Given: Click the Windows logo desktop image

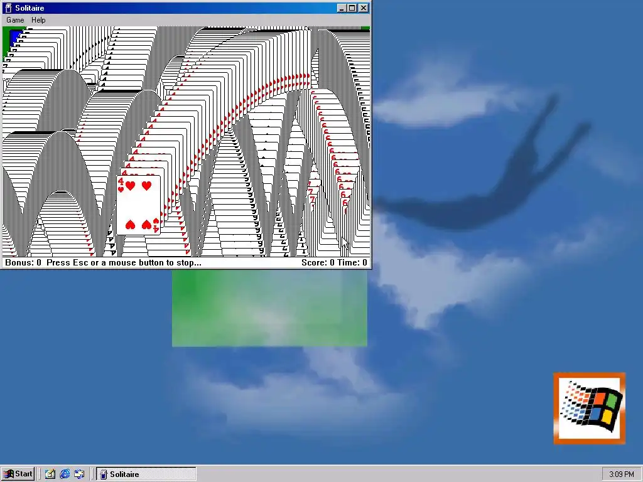Looking at the screenshot, I should tap(589, 408).
